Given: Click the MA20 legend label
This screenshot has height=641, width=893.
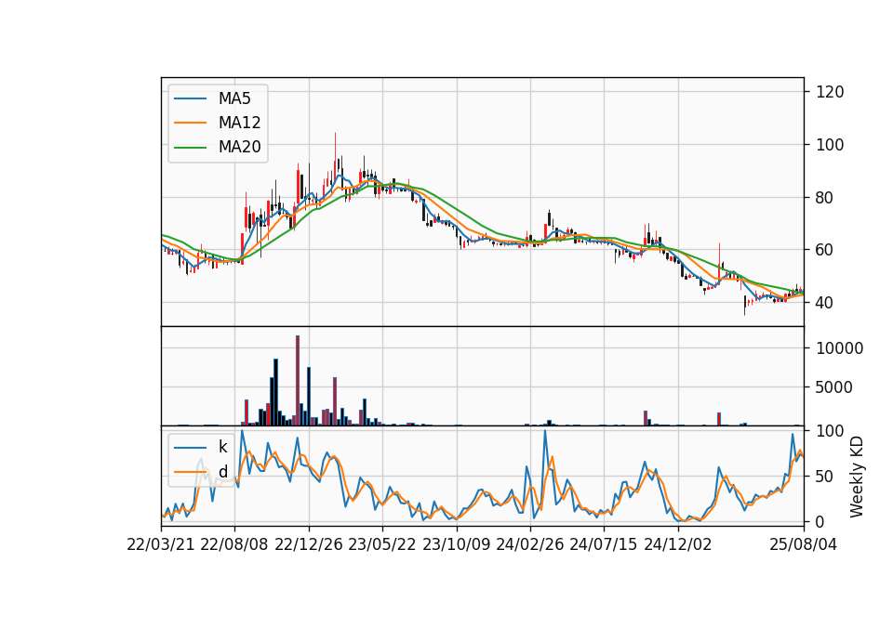Looking at the screenshot, I should [239, 147].
